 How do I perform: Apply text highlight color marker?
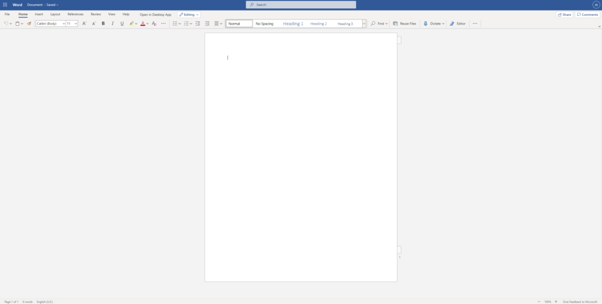coord(132,24)
